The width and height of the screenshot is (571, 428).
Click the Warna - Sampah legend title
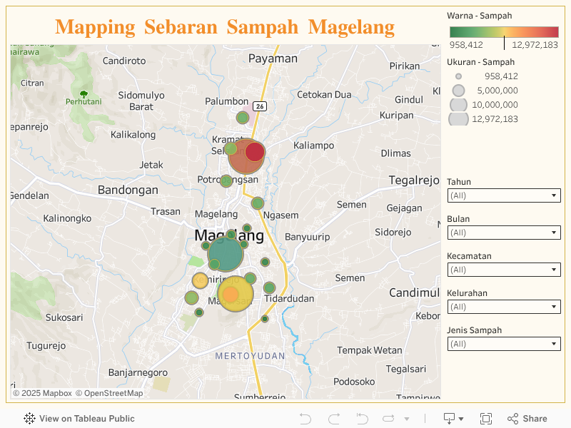tap(479, 16)
